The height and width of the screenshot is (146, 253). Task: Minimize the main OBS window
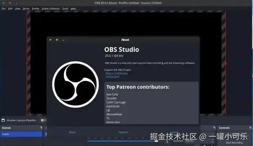click(17, 3)
